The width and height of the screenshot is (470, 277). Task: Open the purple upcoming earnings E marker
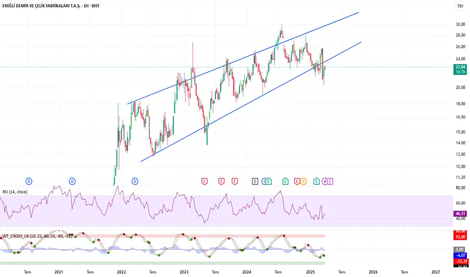click(330, 181)
